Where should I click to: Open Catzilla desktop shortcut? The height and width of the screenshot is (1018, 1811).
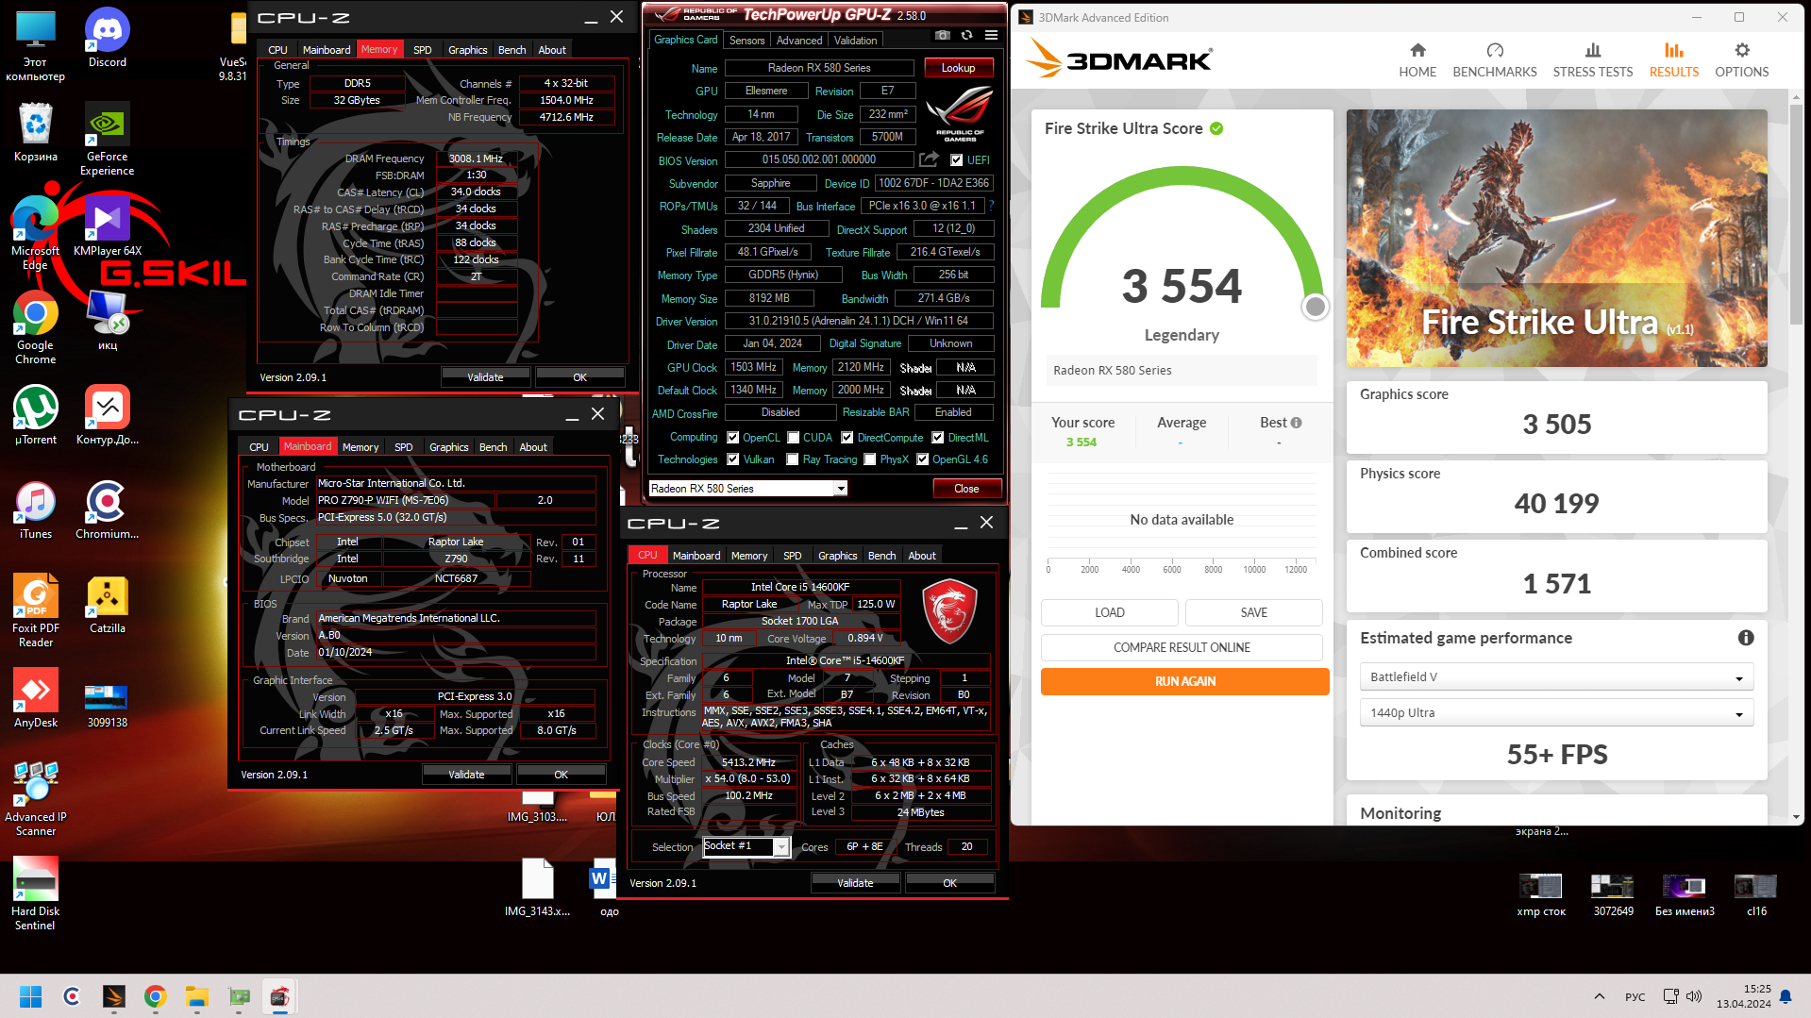[x=108, y=604]
